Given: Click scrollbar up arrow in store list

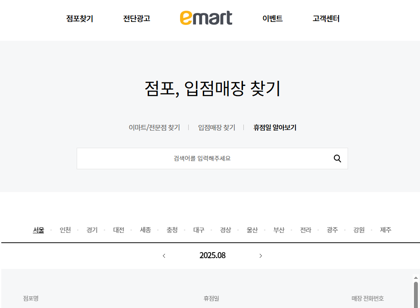Looking at the screenshot, I should [416, 278].
